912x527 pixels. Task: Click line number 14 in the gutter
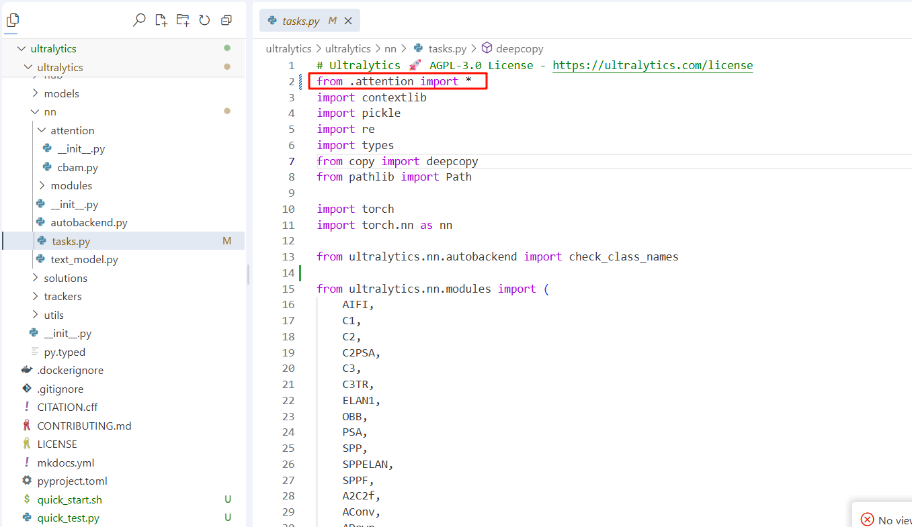[288, 273]
